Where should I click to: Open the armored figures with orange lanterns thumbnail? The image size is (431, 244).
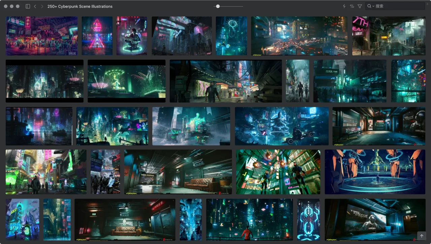[278, 172]
